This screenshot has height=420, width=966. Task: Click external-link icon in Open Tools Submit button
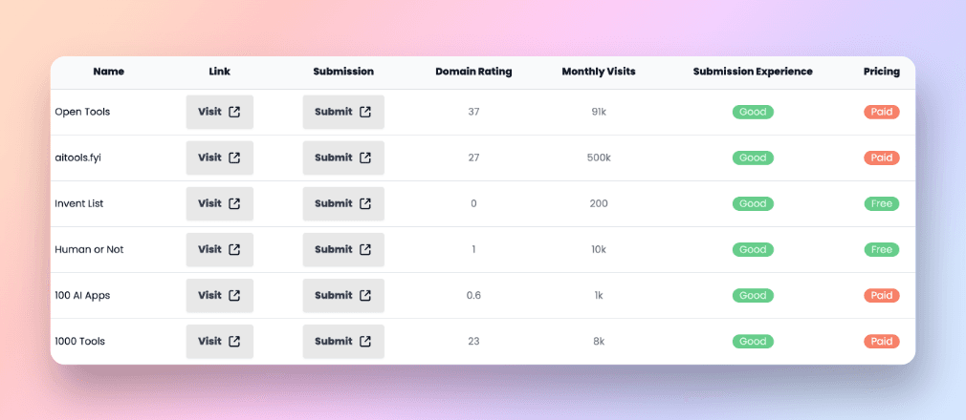pos(365,112)
